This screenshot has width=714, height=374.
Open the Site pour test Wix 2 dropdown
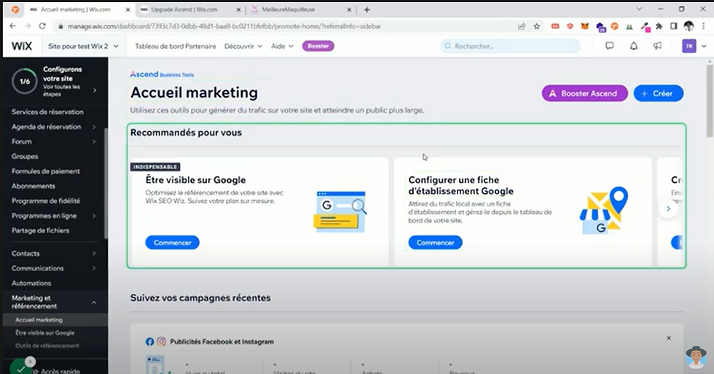tap(83, 46)
